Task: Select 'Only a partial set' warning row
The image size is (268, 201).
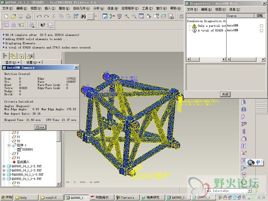Action: [x=209, y=26]
